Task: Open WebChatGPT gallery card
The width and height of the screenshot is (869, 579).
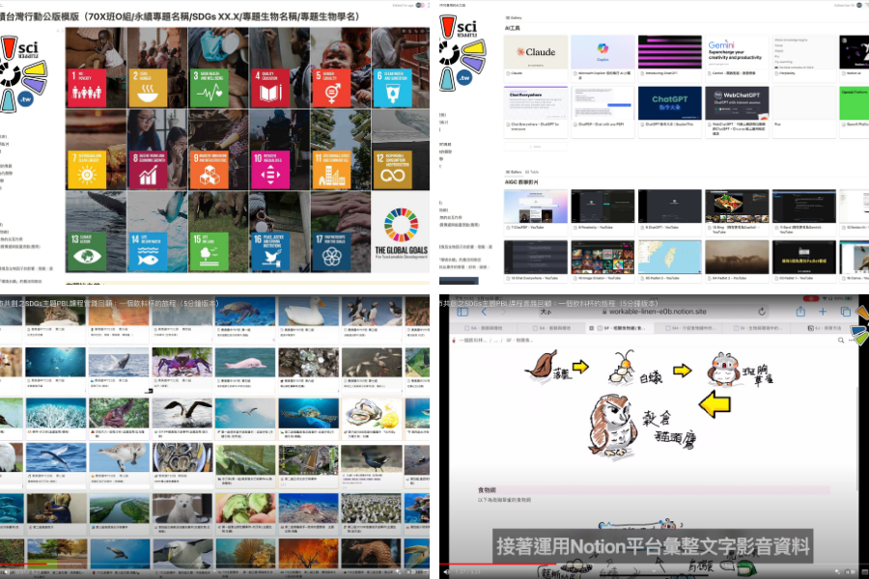Action: [735, 104]
